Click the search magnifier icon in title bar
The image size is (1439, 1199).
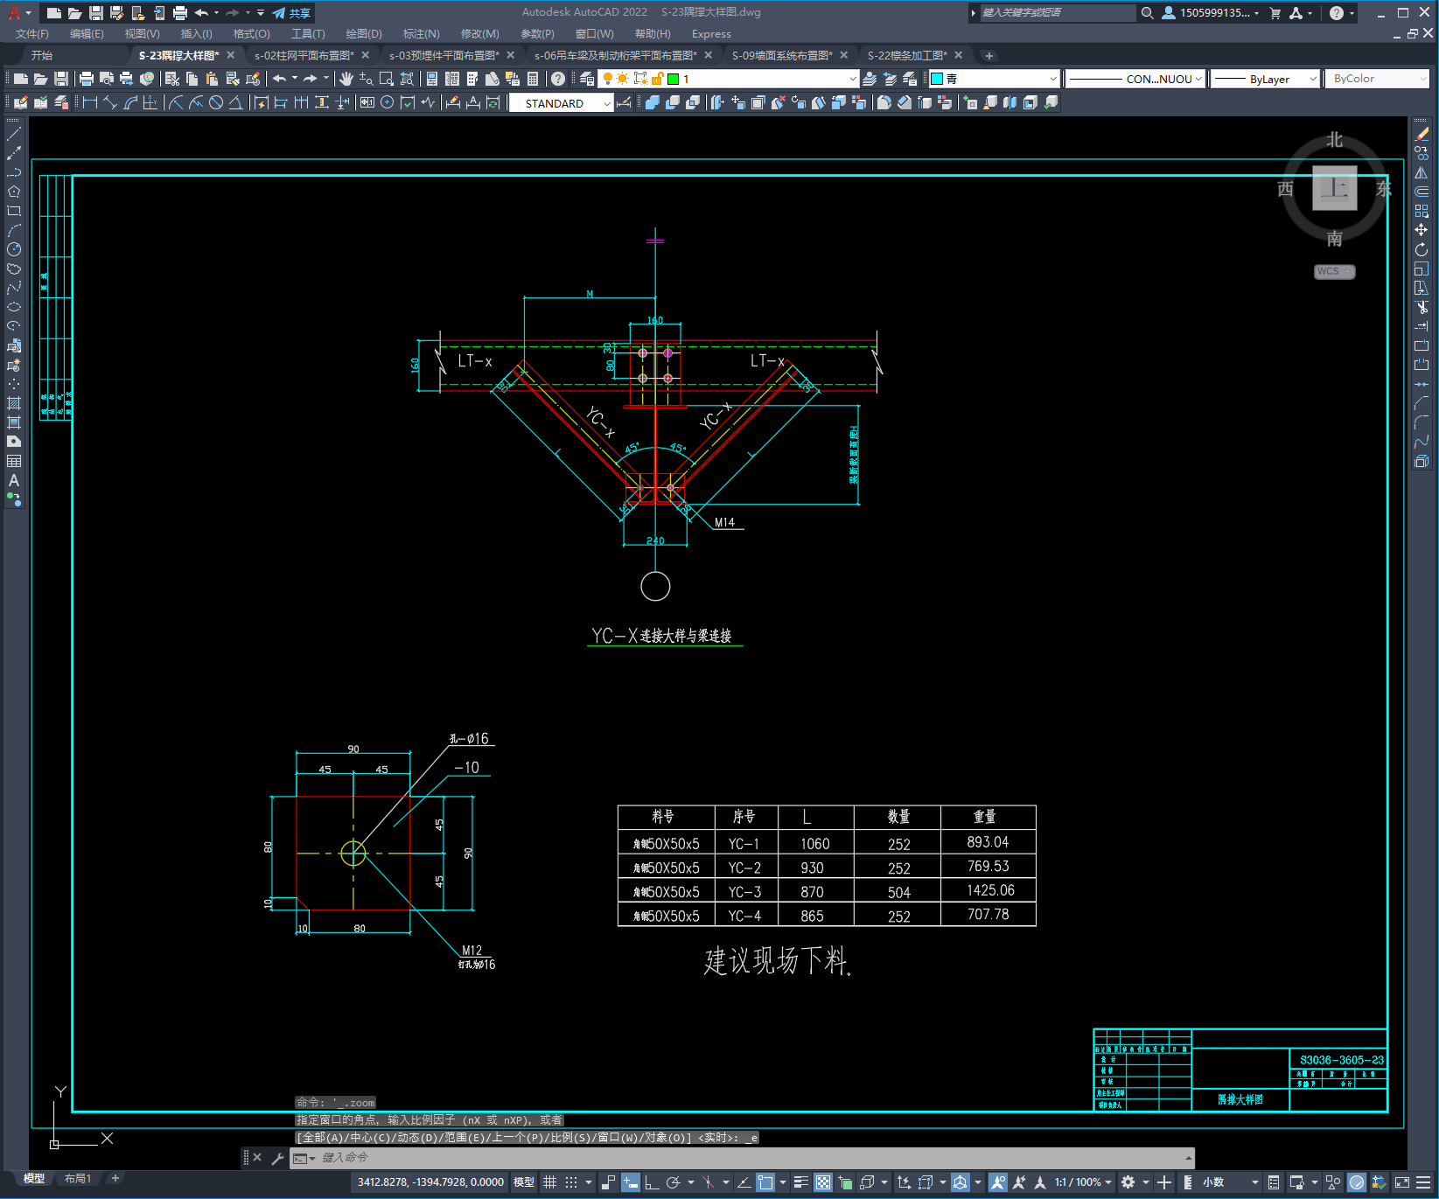[x=1147, y=13]
